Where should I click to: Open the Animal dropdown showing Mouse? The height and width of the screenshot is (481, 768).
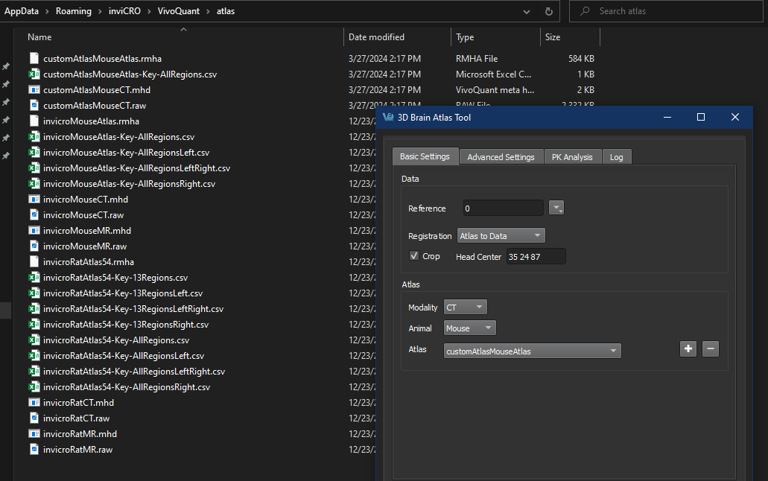469,328
